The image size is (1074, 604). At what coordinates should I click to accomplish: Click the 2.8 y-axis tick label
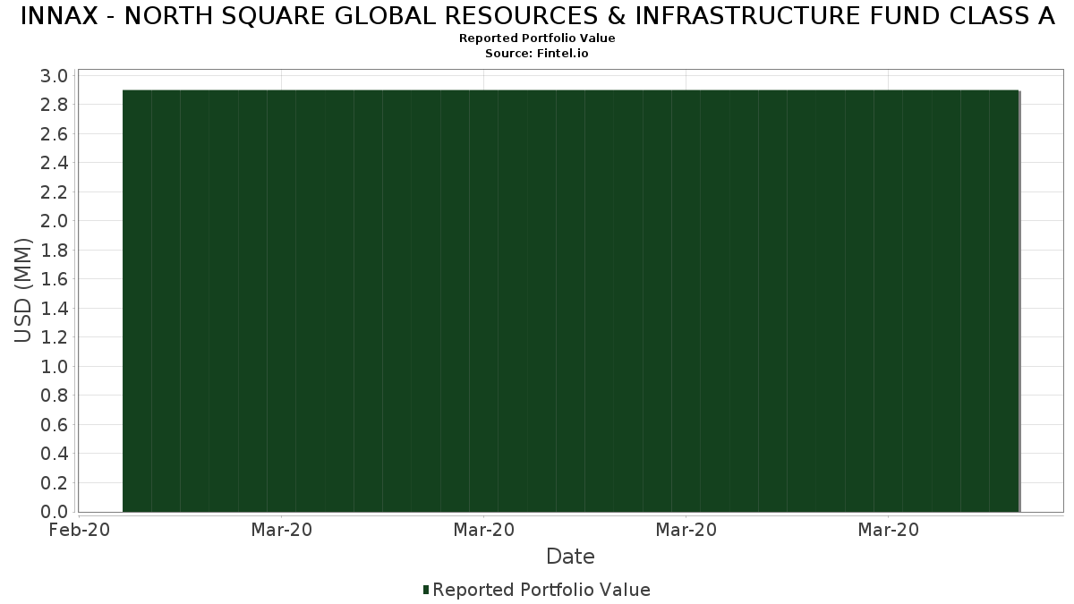(55, 105)
